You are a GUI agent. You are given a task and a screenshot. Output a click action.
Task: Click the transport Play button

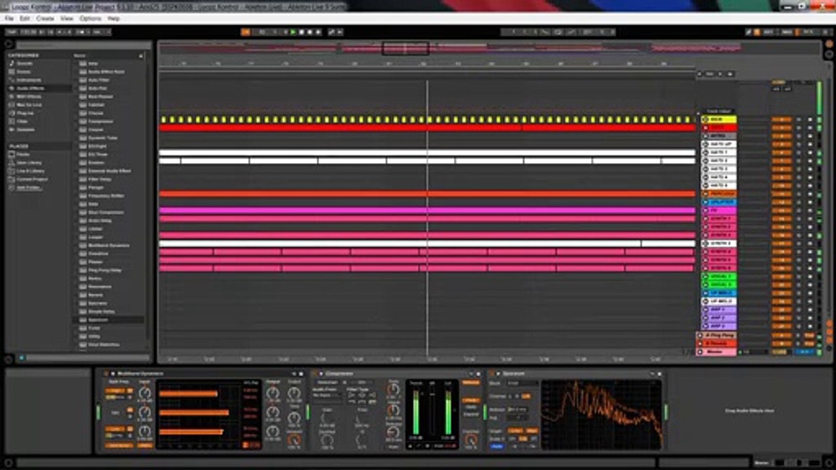pos(293,32)
